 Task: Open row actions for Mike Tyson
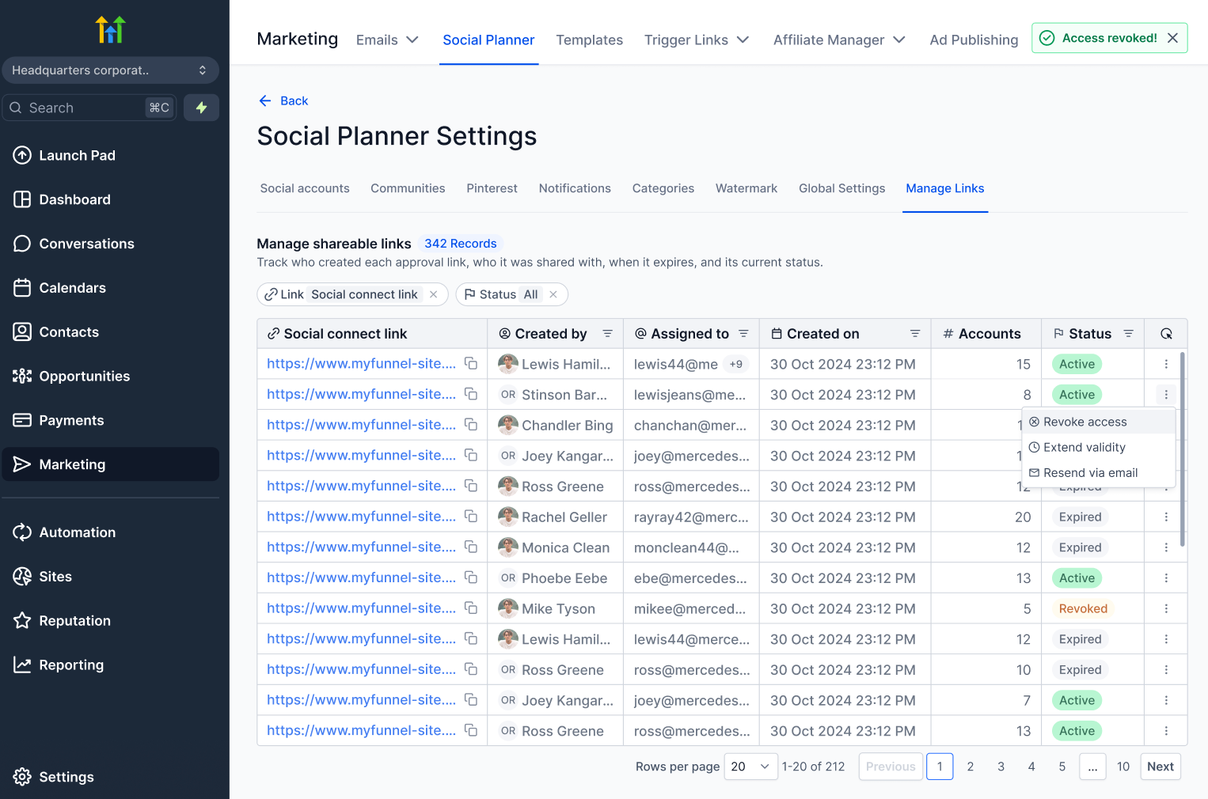pyautogui.click(x=1166, y=608)
